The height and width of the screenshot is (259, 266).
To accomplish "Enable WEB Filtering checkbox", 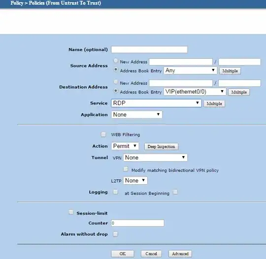I will 103,135.
